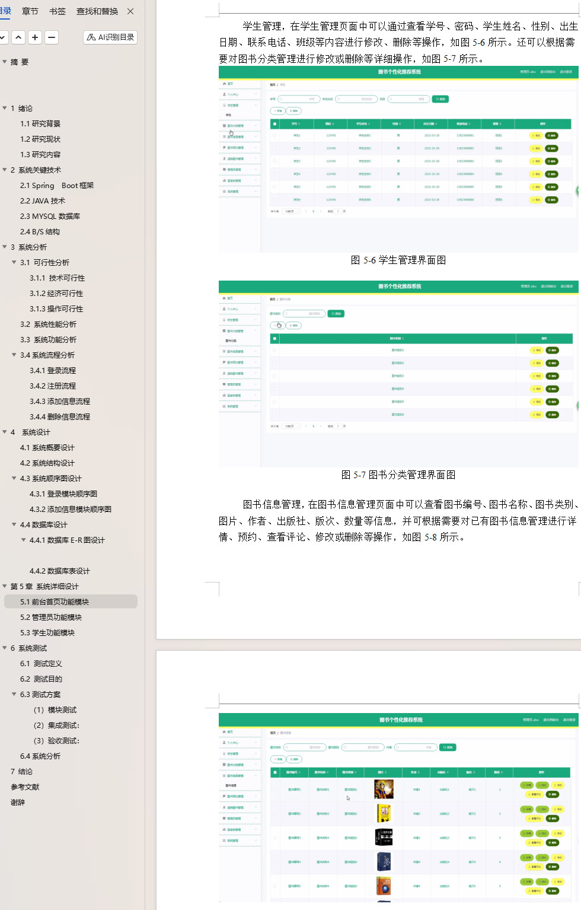Collapse the 第 5 章 系统详细设计 arrow

point(5,586)
